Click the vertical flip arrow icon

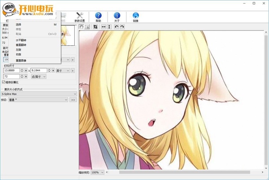[109, 27]
